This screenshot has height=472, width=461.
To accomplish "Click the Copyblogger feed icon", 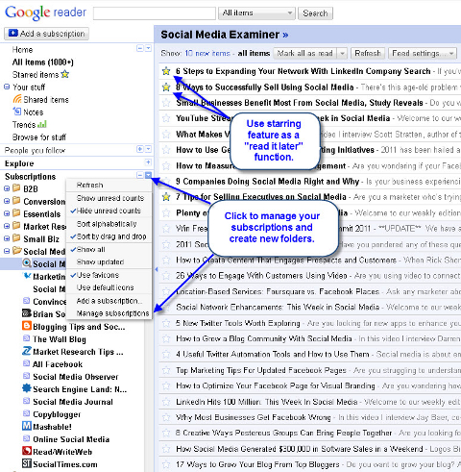I will tap(27, 413).
